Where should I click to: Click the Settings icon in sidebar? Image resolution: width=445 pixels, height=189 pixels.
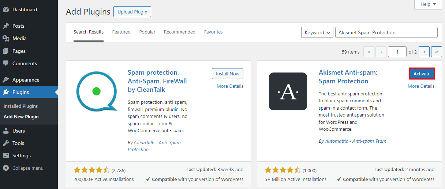(6, 155)
